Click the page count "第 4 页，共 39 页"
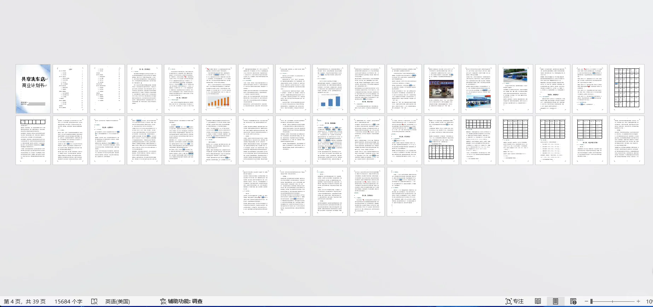653x307 pixels. tap(25, 301)
